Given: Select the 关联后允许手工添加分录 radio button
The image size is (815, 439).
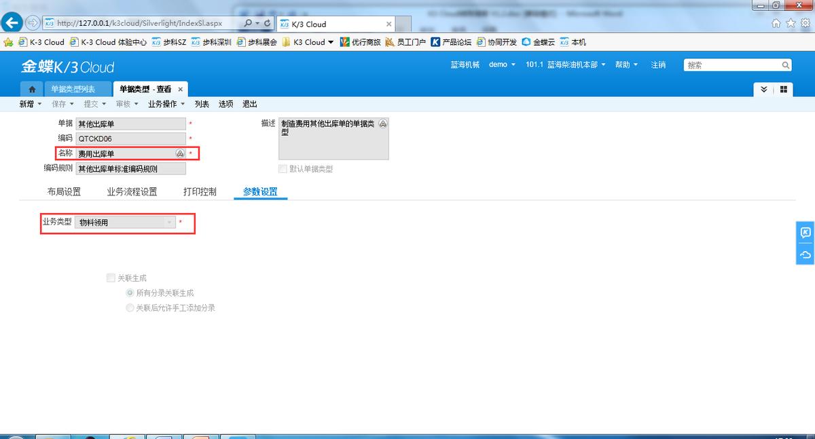Looking at the screenshot, I should pyautogui.click(x=129, y=307).
